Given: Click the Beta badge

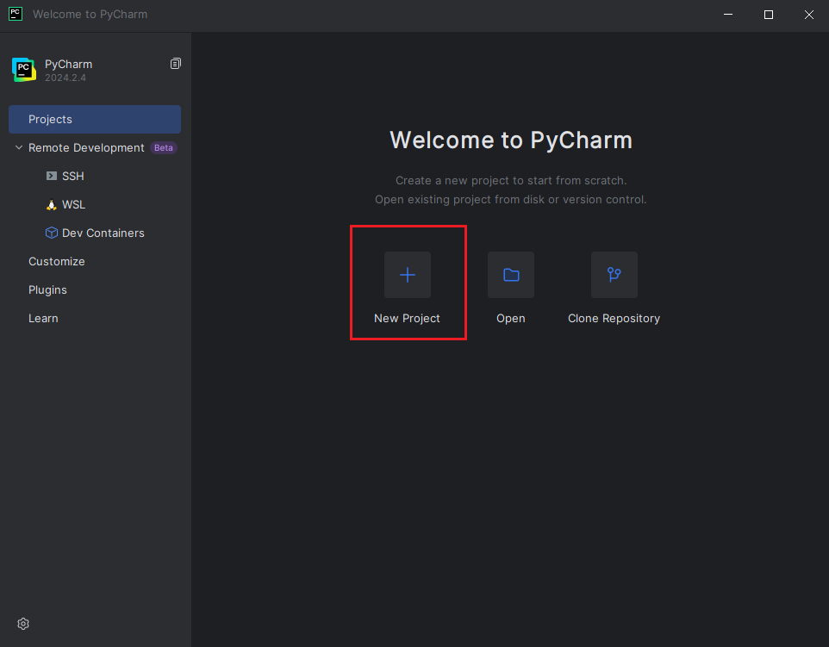Looking at the screenshot, I should (x=164, y=148).
